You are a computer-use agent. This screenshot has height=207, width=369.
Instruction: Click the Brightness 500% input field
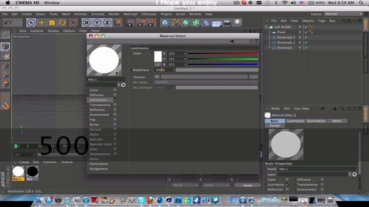(x=164, y=70)
